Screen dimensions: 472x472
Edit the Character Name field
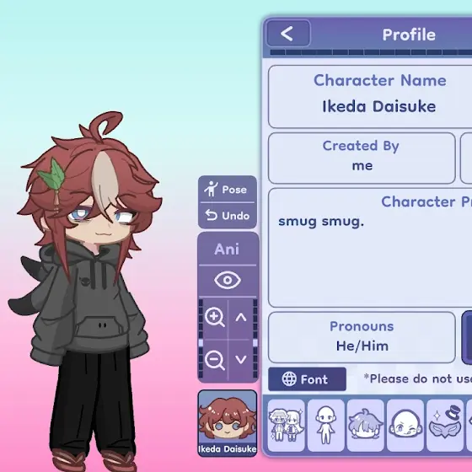(370, 97)
